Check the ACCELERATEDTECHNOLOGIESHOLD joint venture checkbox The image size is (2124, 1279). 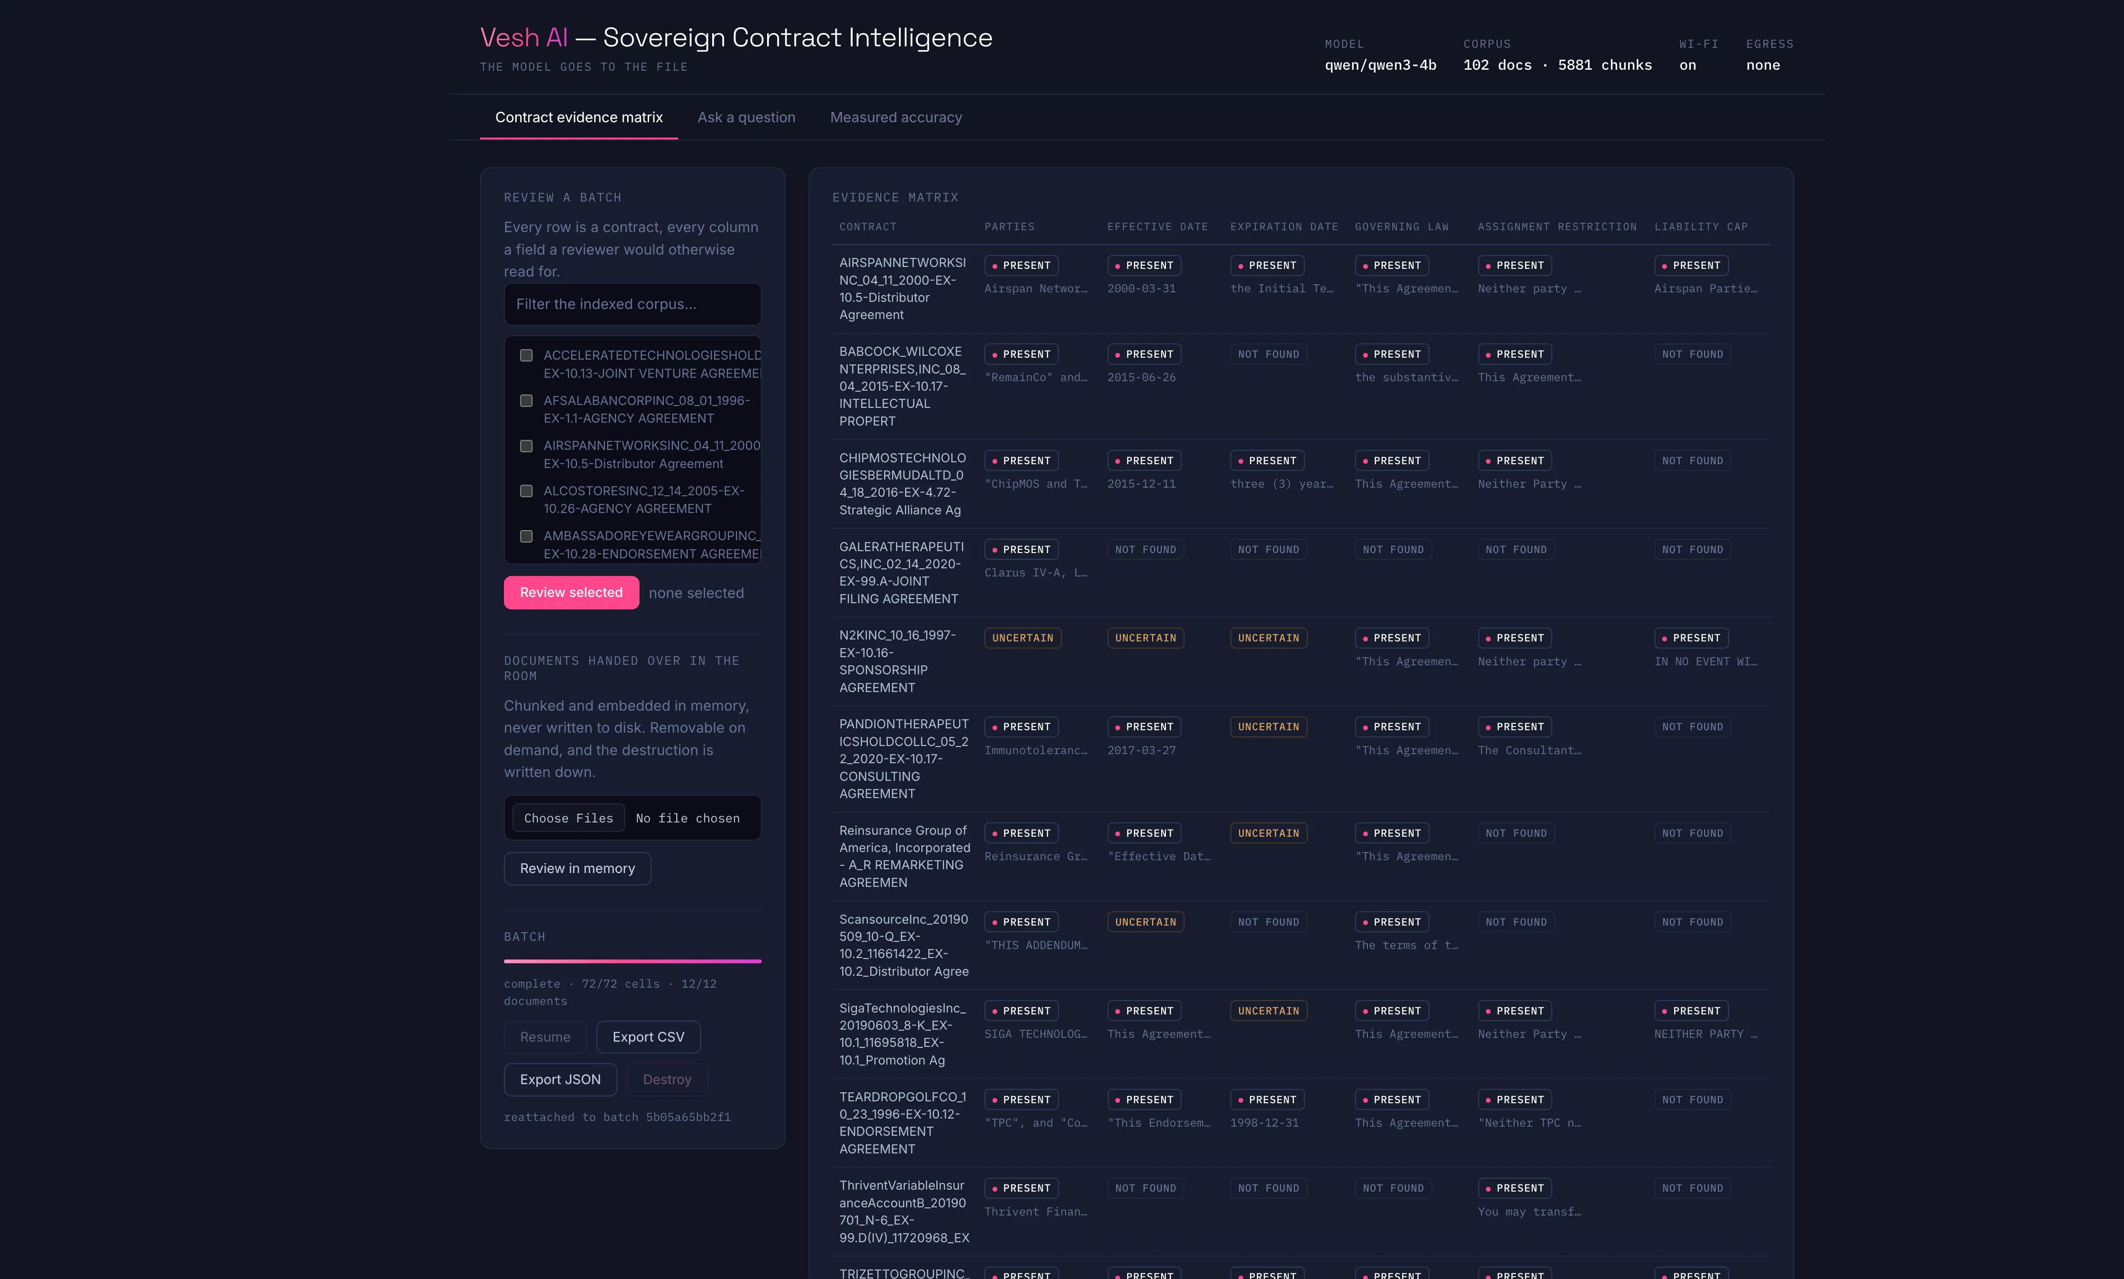[526, 355]
